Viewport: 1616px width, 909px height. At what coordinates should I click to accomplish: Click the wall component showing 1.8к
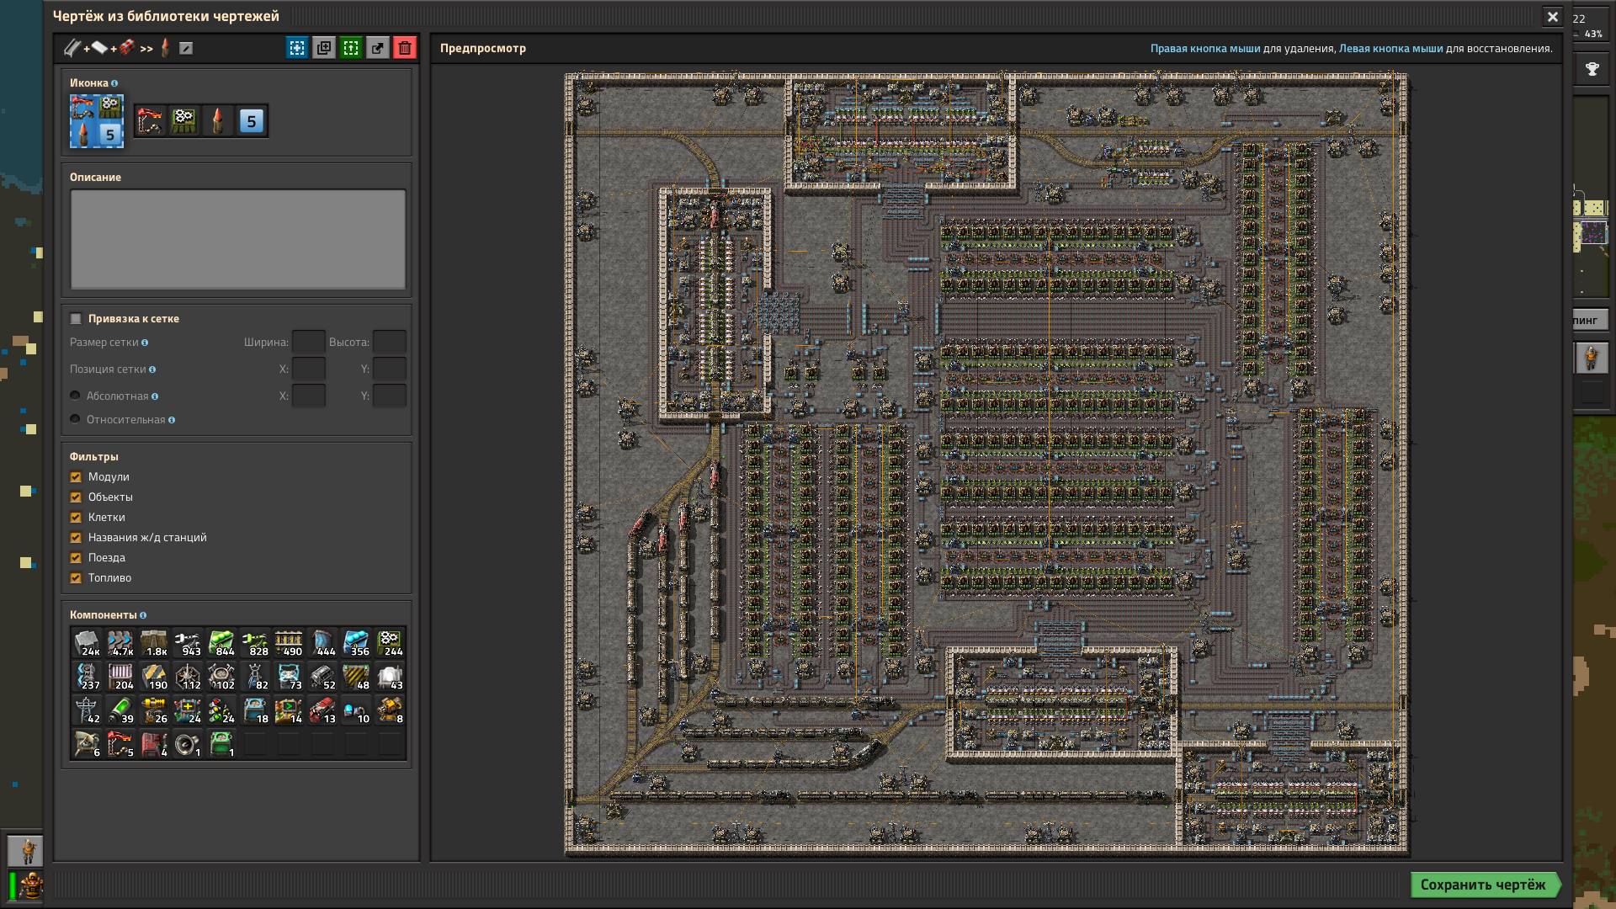(154, 643)
